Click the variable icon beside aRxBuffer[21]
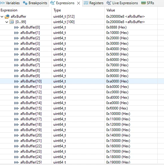 tap(16, 141)
